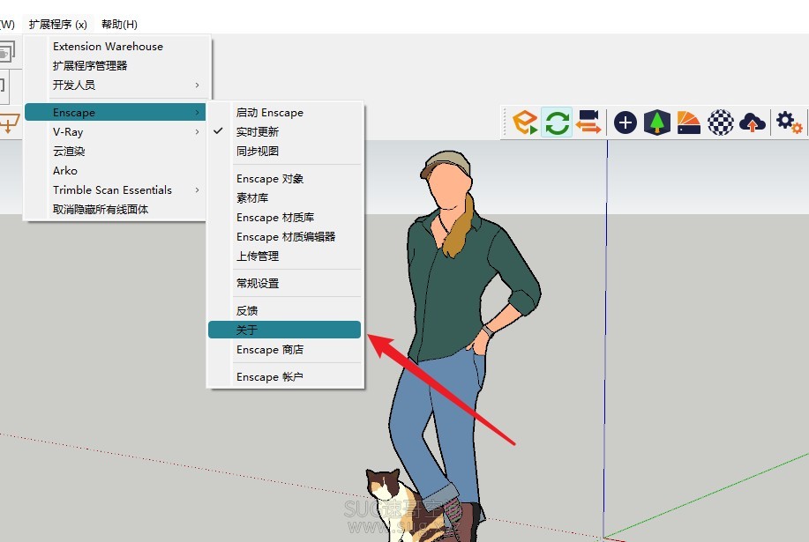The image size is (809, 542).
Task: Select 反馈 in the Enscape submenu
Action: tap(284, 311)
